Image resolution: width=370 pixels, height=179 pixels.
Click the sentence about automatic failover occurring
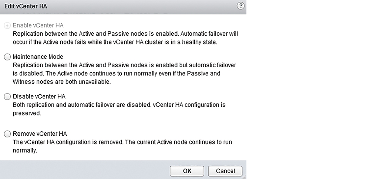pyautogui.click(x=125, y=38)
